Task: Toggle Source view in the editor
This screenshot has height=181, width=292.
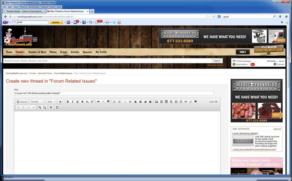Action: point(22,102)
